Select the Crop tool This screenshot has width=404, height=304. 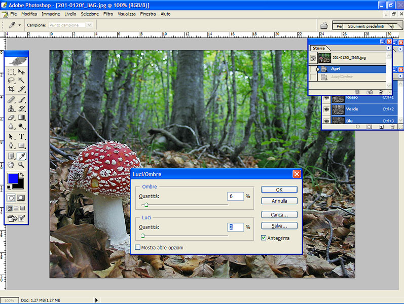pos(11,89)
